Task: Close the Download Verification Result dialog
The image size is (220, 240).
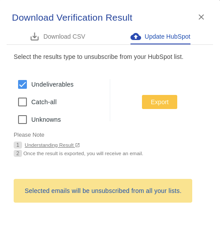Action: tap(201, 17)
